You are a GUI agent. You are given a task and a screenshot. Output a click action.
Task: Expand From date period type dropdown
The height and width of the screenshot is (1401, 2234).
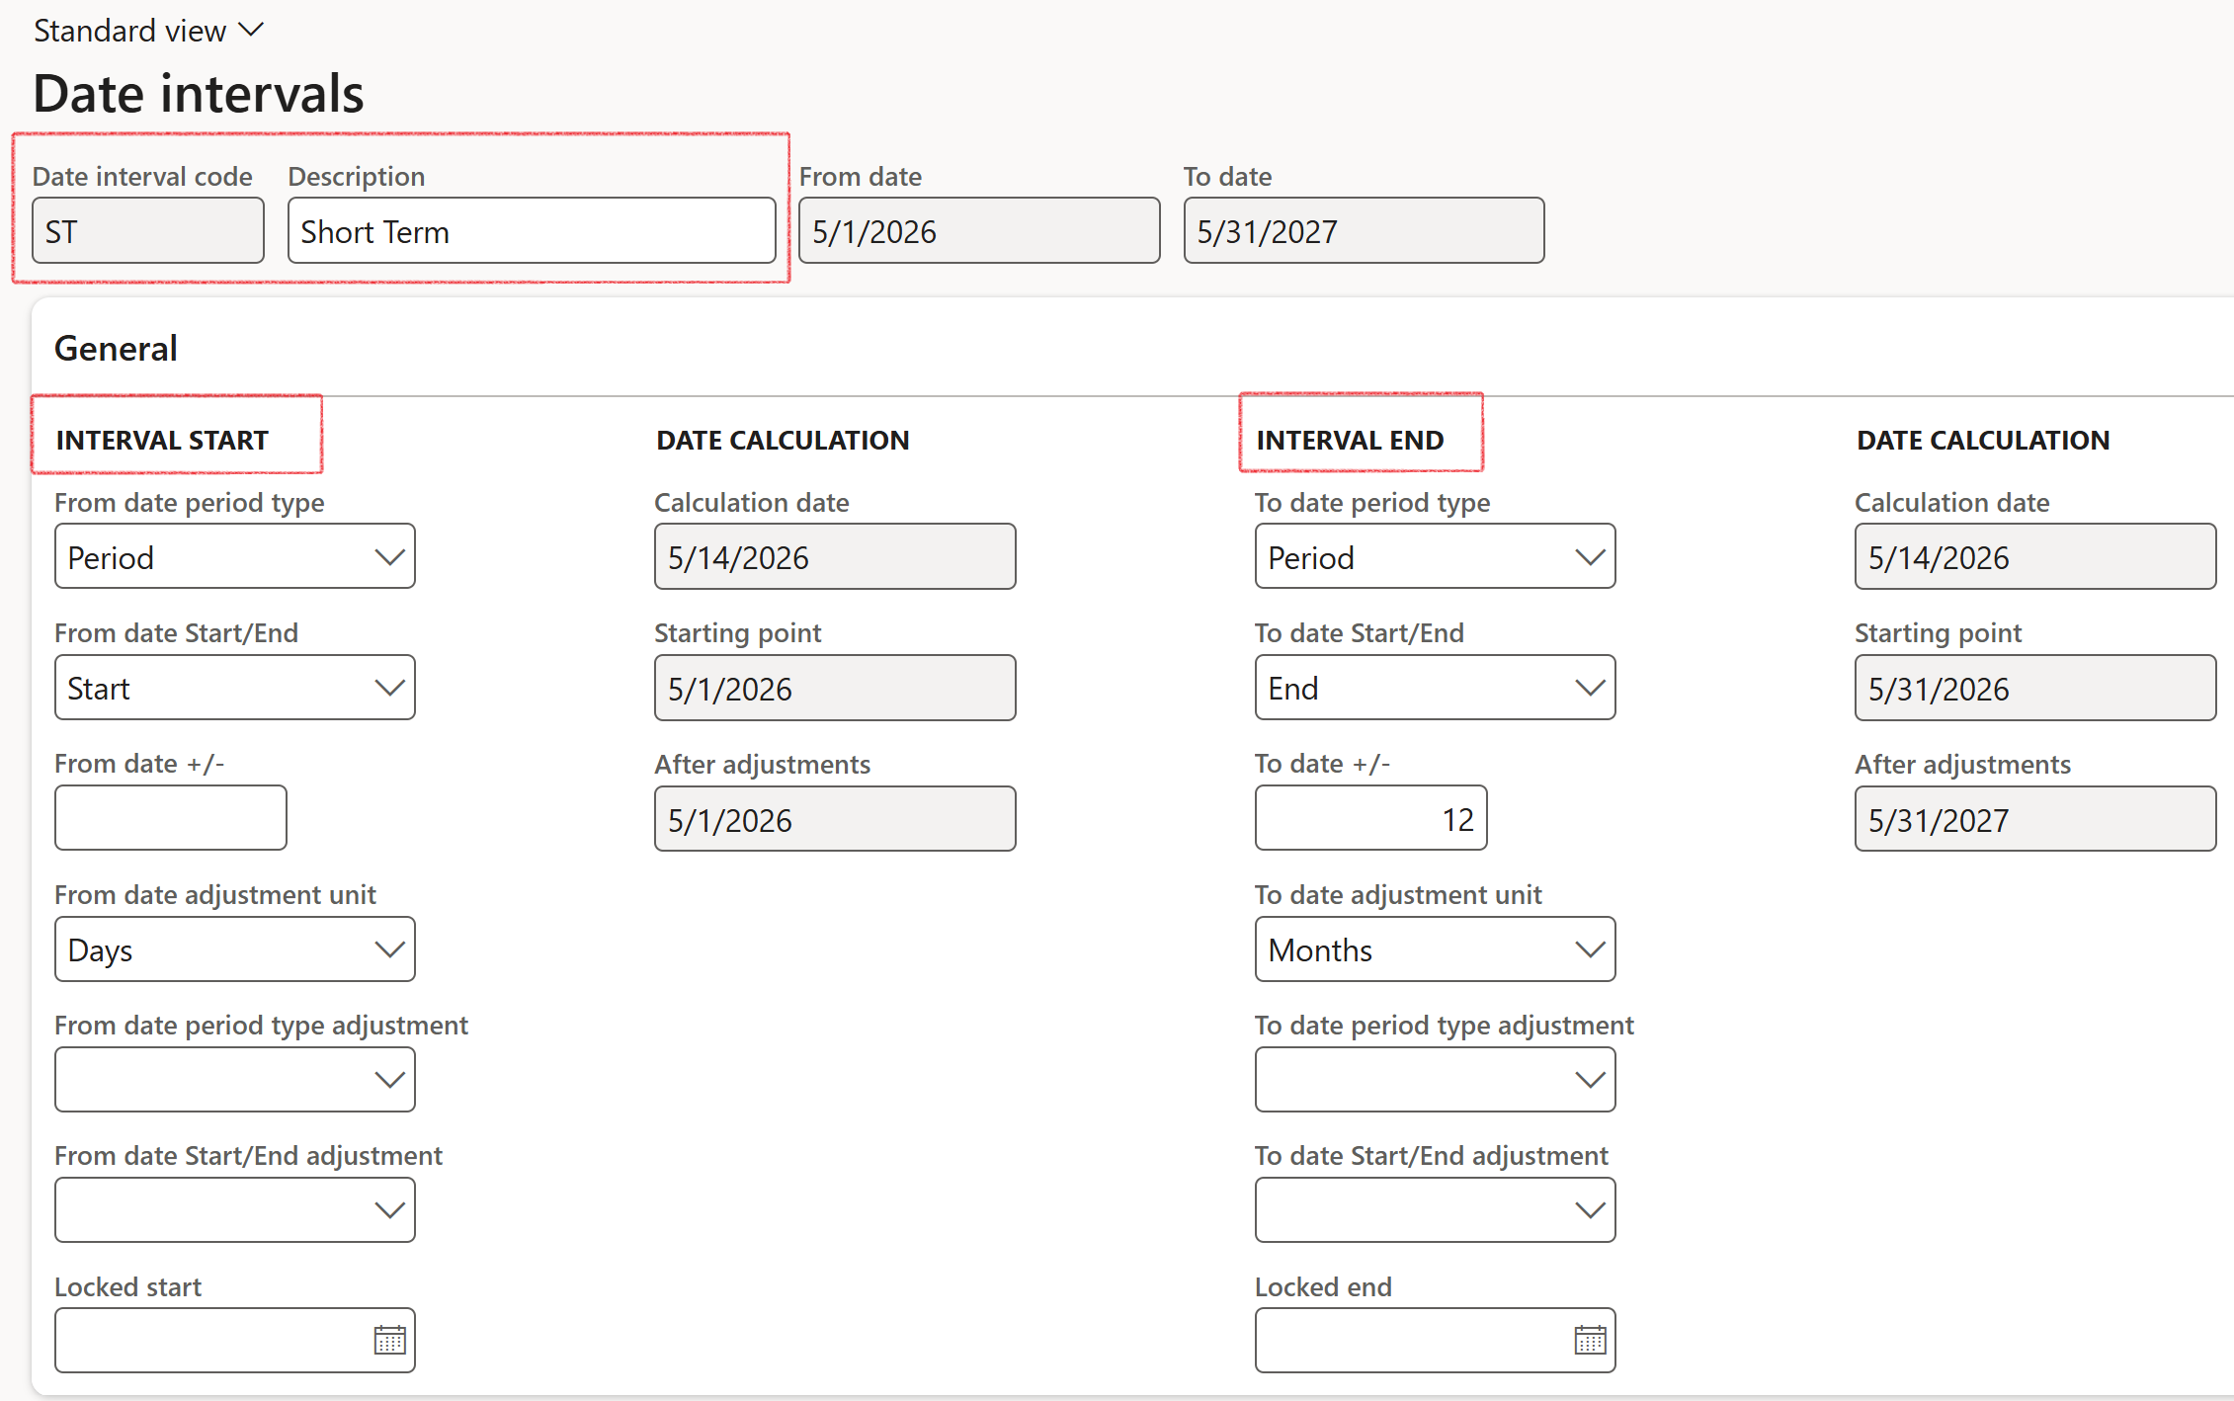pyautogui.click(x=235, y=556)
